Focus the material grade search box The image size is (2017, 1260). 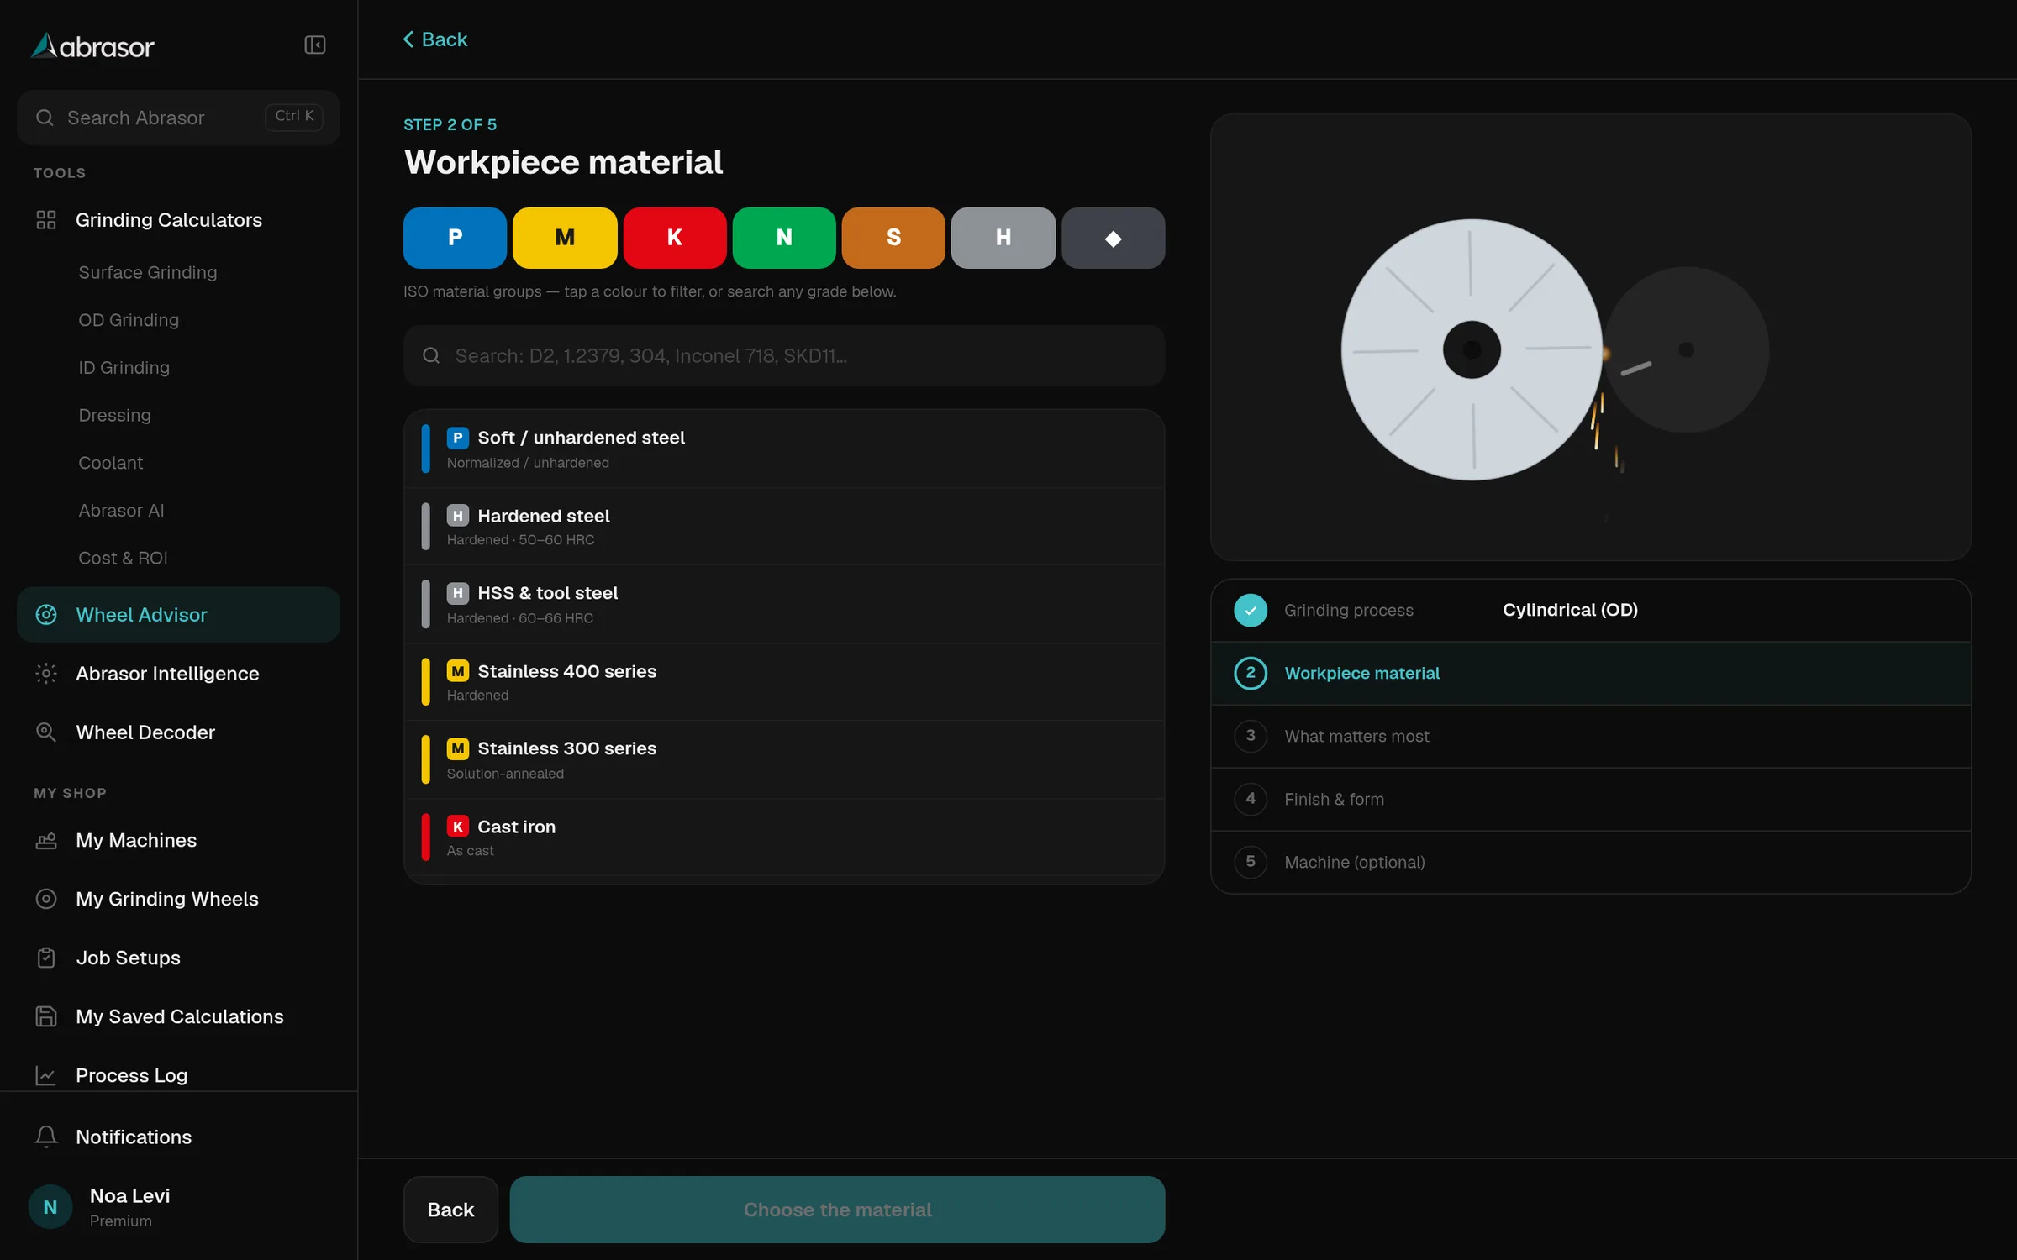pos(784,355)
